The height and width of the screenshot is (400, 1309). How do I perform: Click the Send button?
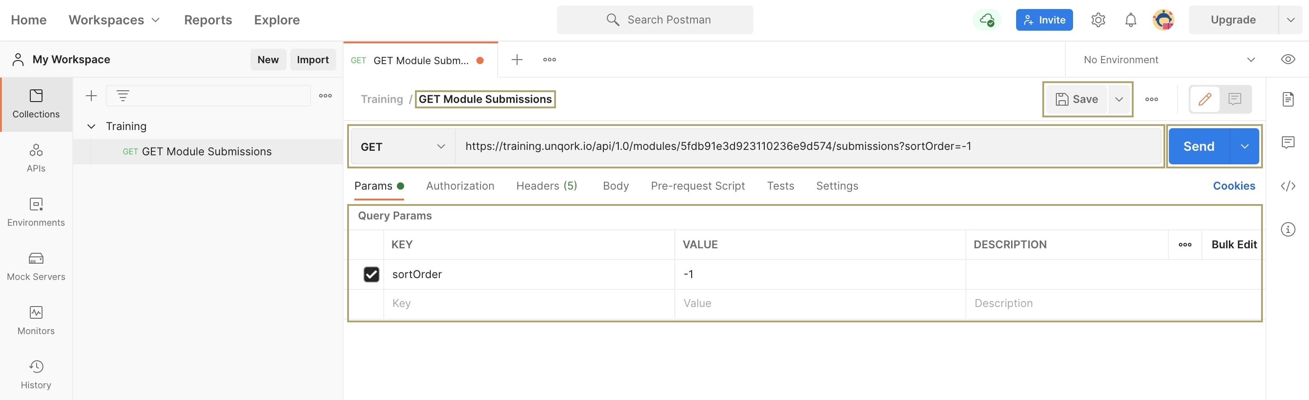tap(1199, 146)
